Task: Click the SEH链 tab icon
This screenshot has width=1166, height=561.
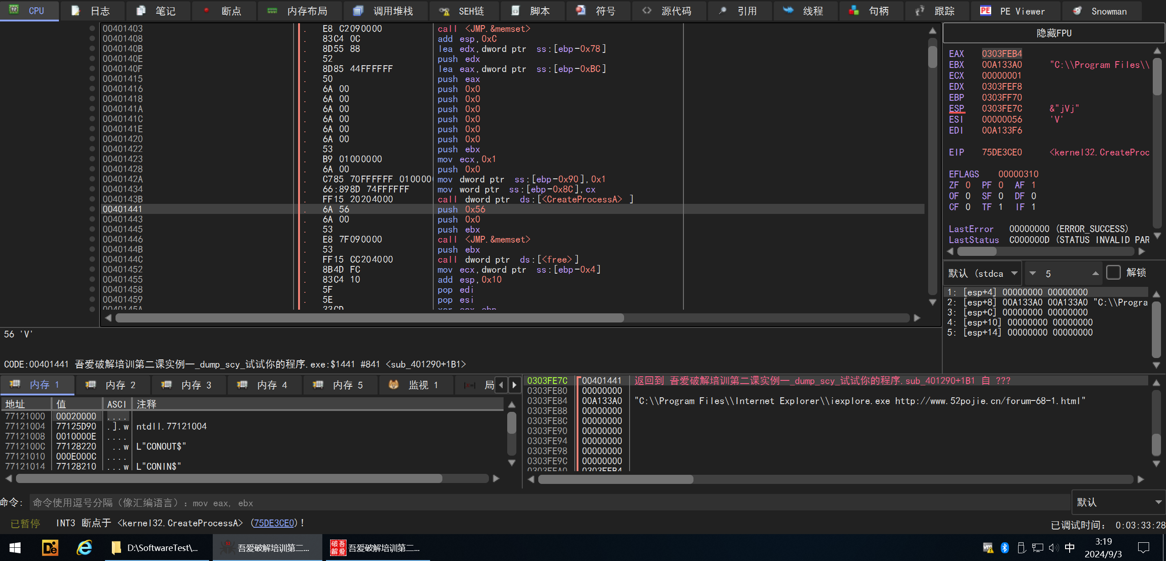Action: click(x=444, y=11)
